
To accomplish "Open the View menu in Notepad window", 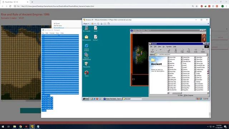I will [x=57, y=33].
